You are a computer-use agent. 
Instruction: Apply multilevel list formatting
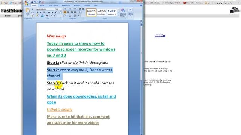point(75,9)
